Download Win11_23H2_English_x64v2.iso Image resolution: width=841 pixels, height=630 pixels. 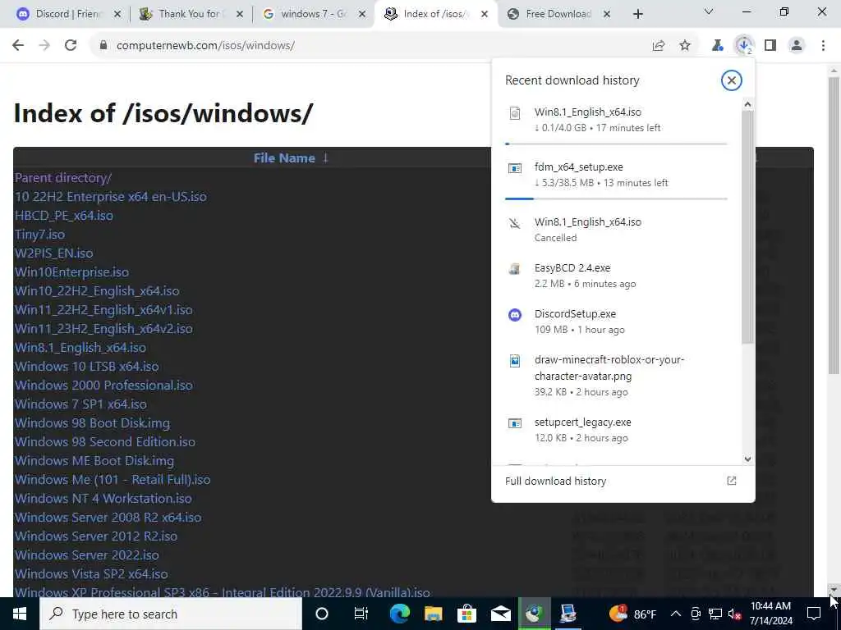click(103, 328)
